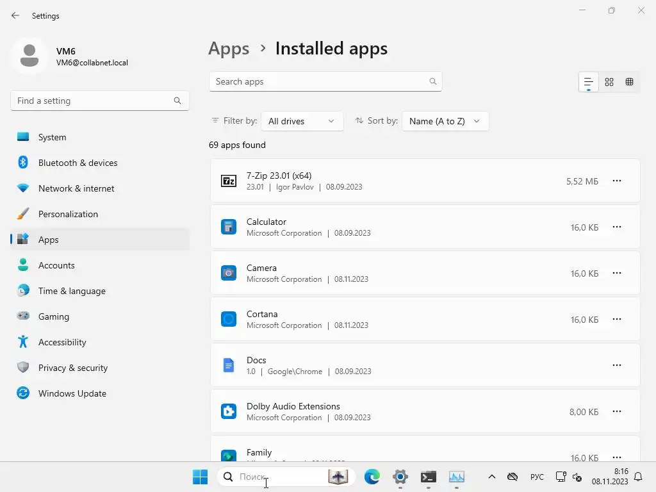The image size is (656, 492).
Task: Go to Personalization settings
Action: (x=68, y=214)
